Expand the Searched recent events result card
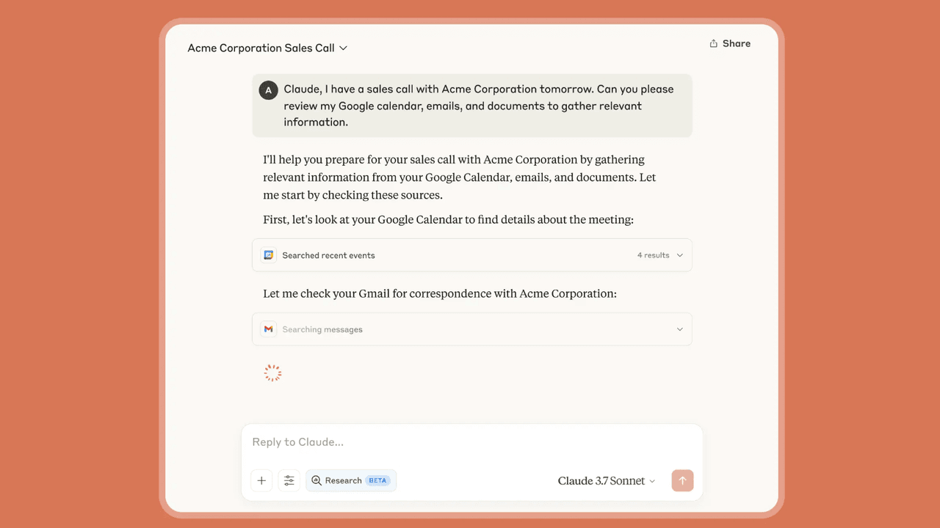940x528 pixels. click(x=471, y=254)
